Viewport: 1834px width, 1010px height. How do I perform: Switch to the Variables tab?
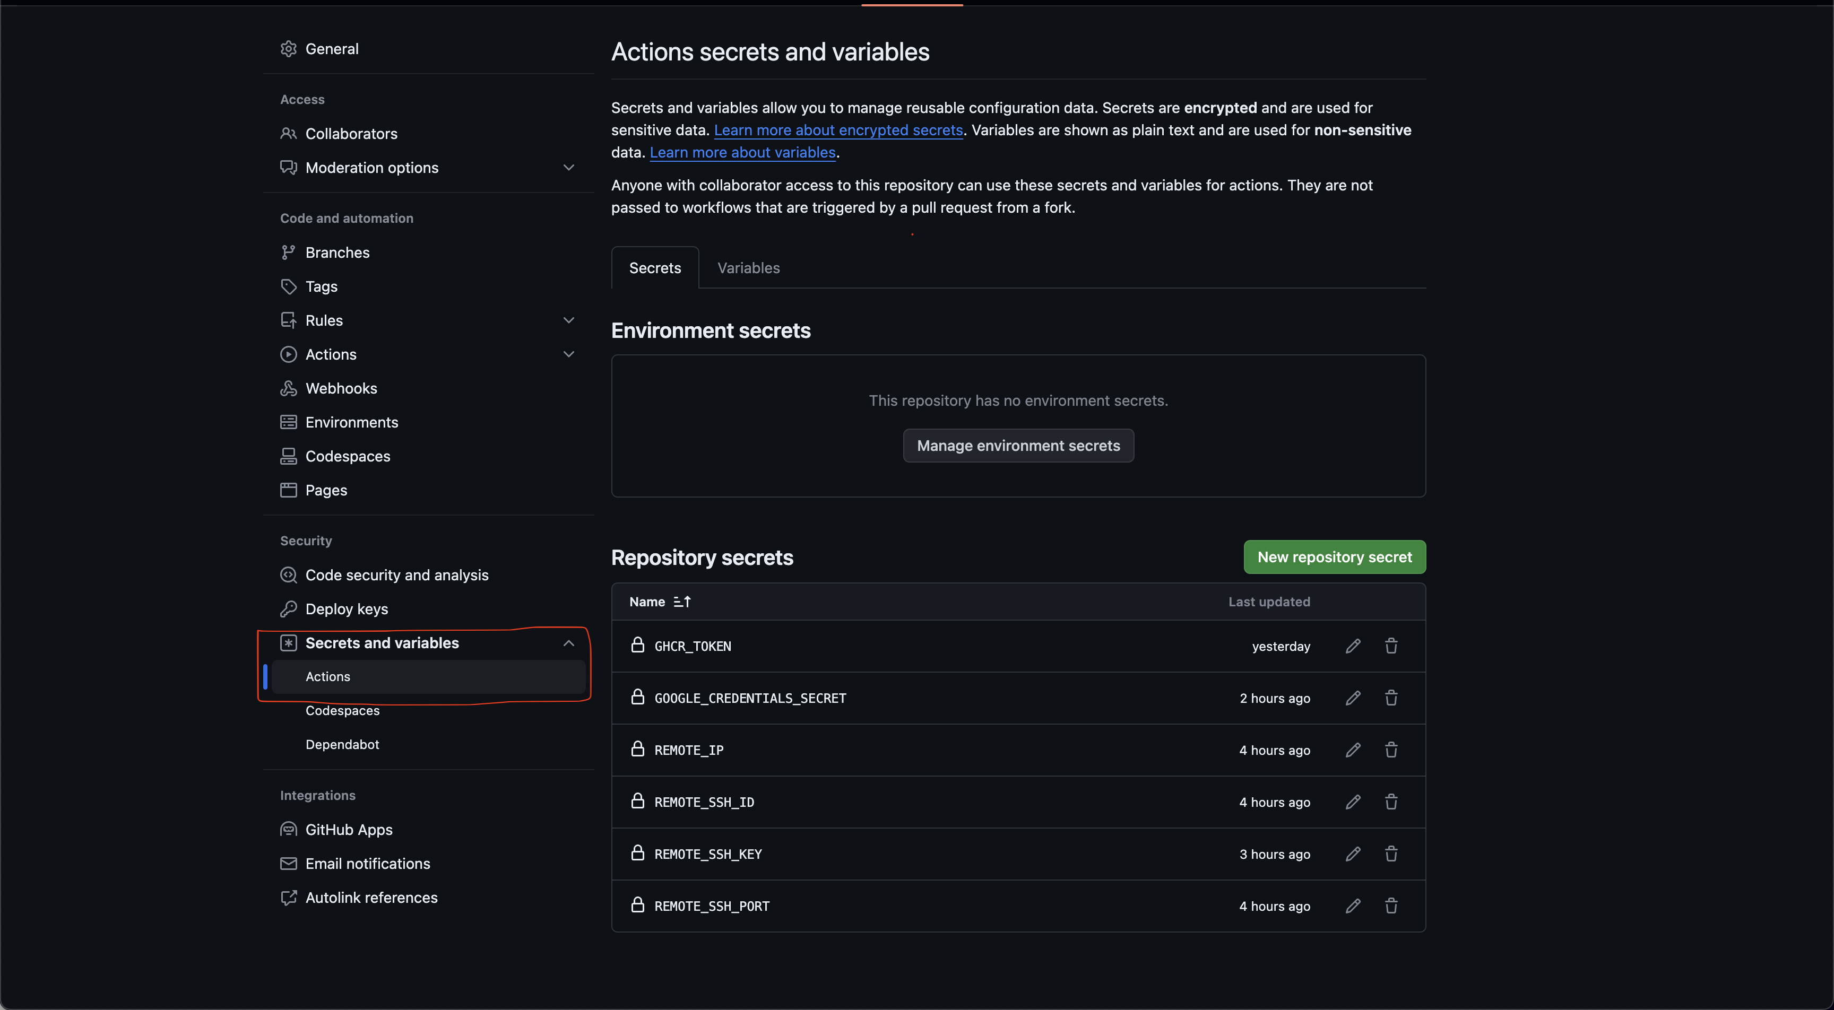(748, 268)
